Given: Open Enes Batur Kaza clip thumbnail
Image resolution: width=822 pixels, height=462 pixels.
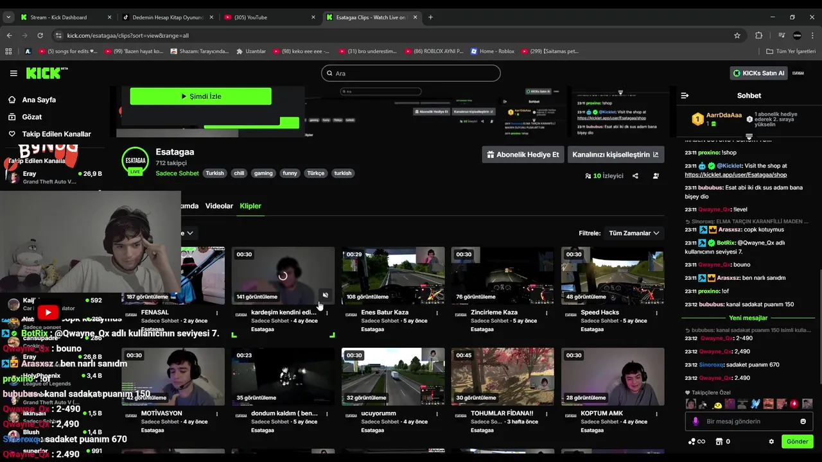Looking at the screenshot, I should [393, 276].
